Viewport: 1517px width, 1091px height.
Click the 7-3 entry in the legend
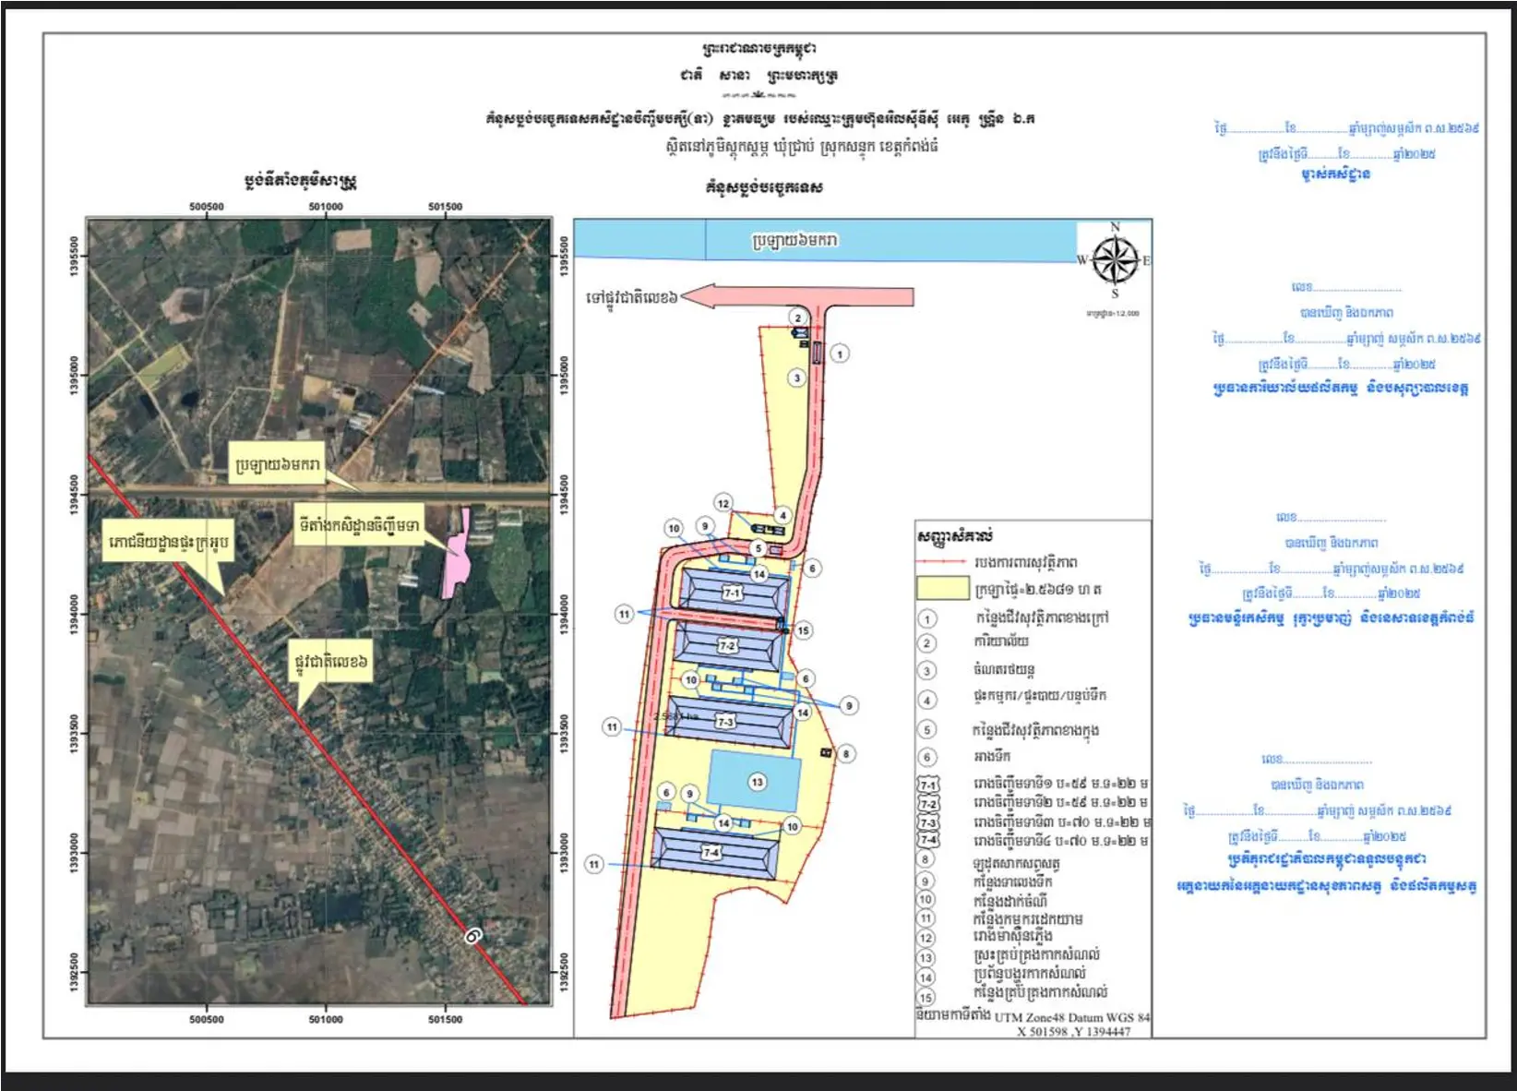927,822
